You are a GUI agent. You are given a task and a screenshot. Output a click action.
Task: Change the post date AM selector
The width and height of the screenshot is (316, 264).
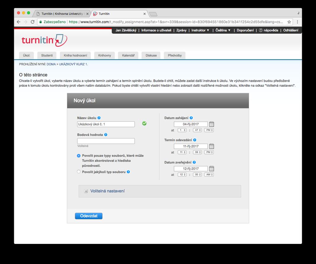[x=209, y=175]
